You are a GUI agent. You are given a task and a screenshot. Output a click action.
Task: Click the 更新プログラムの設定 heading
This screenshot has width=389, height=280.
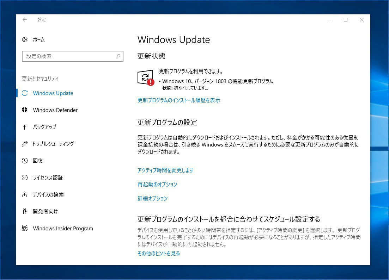click(x=168, y=123)
